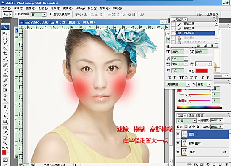This screenshot has width=231, height=166.
Task: Enable auto-select checkbox in options bar
Action: pos(16,14)
